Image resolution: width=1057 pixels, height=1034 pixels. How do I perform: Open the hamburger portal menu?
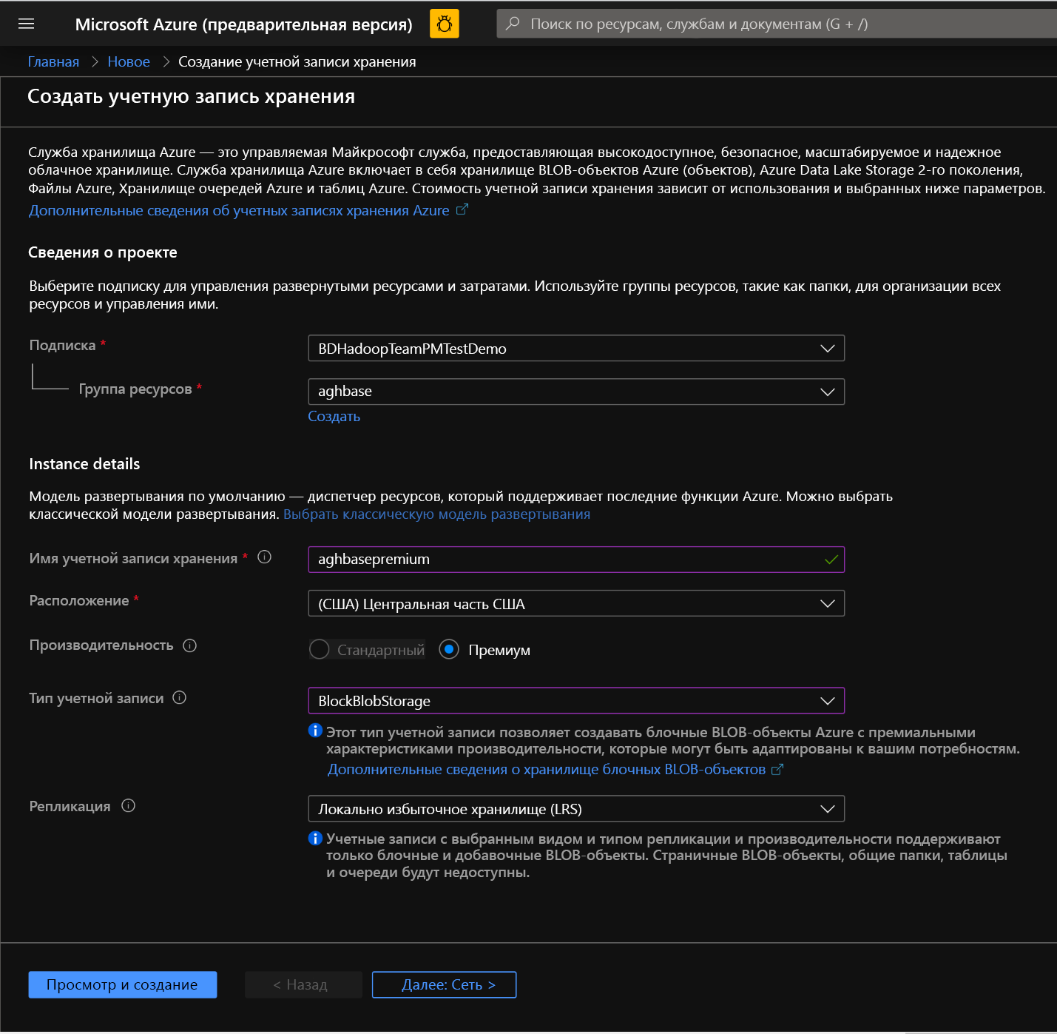(x=27, y=24)
